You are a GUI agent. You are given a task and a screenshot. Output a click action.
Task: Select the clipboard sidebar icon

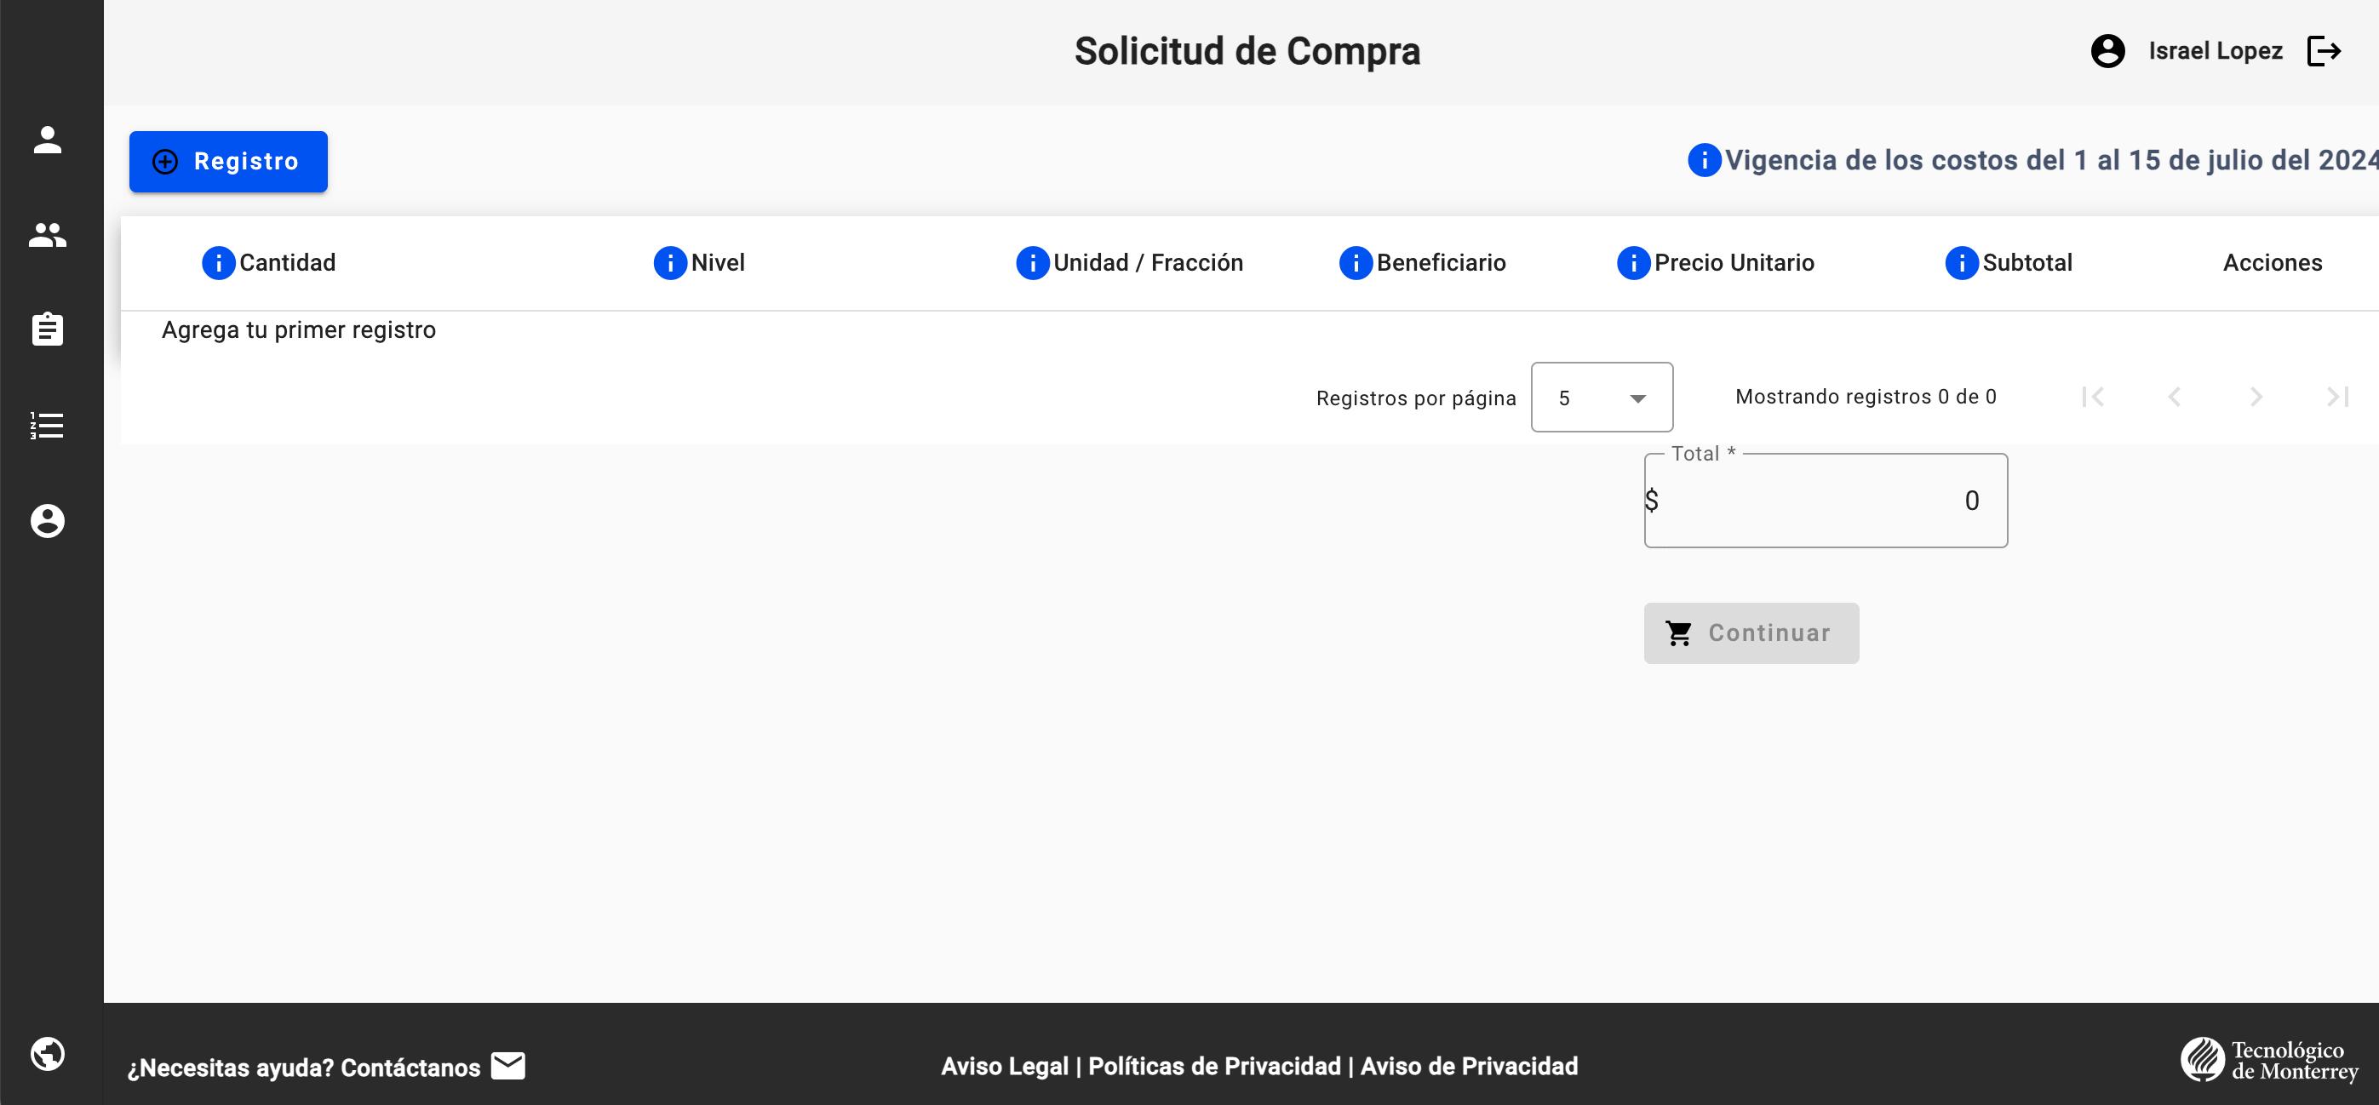pos(47,329)
